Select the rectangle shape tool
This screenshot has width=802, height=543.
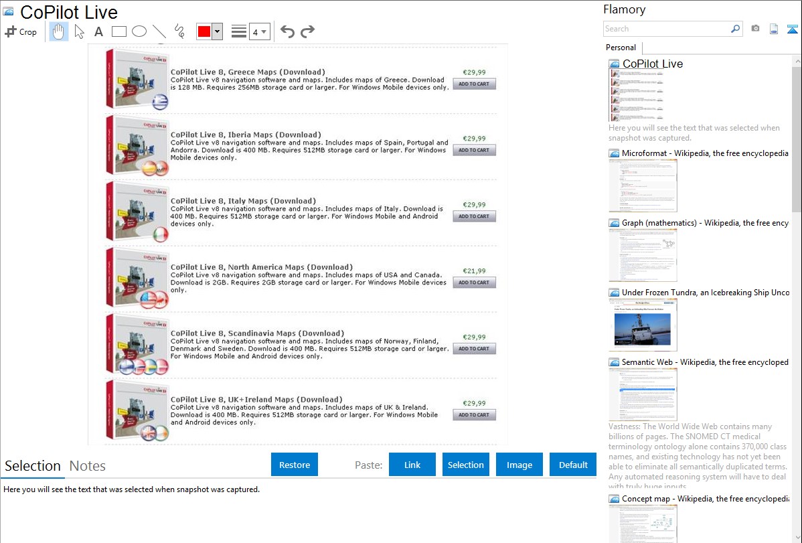click(x=118, y=31)
